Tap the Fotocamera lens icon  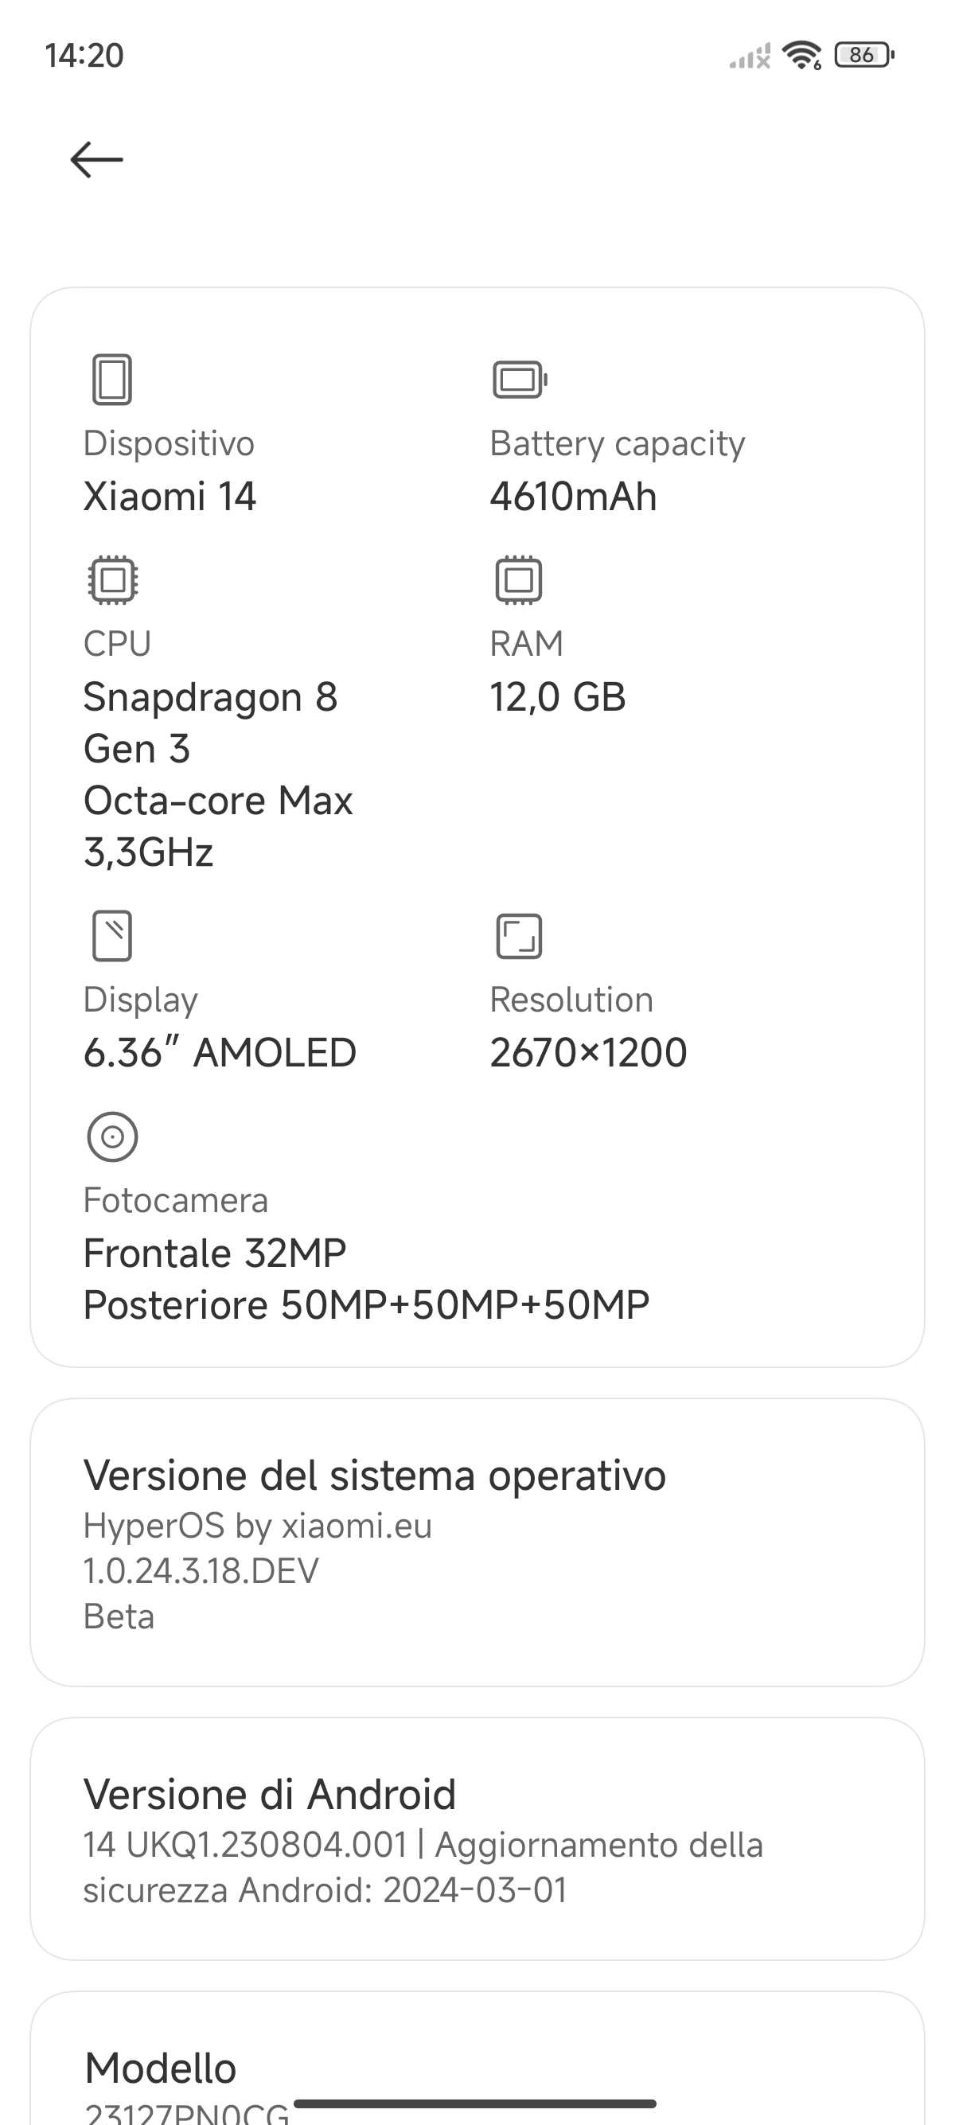tap(112, 1137)
